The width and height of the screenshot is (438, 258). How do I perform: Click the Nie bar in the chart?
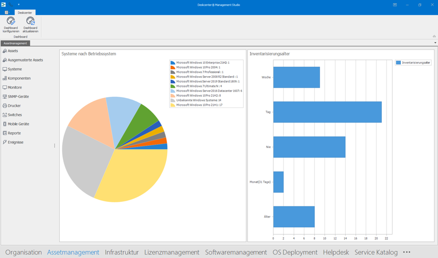(x=309, y=147)
